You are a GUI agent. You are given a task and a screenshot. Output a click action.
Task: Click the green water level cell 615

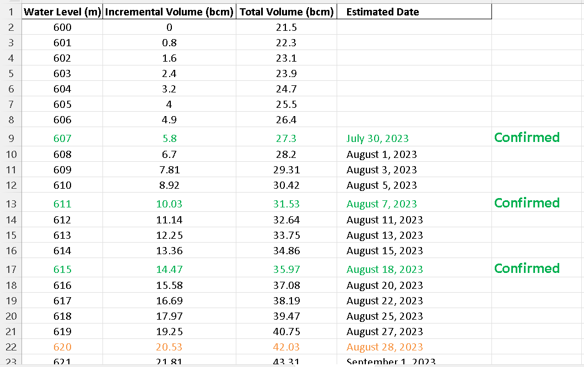62,269
